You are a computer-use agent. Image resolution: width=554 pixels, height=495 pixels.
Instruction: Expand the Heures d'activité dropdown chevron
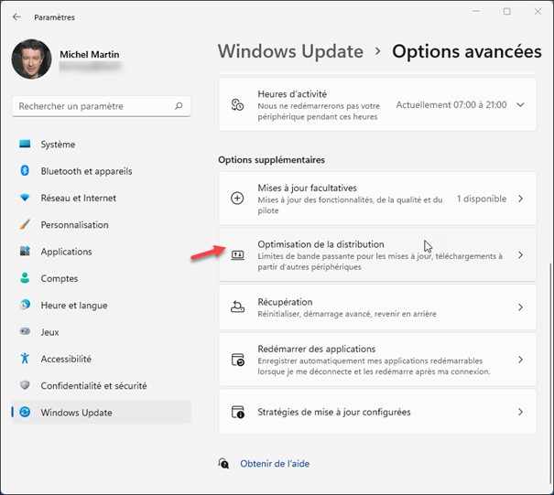(x=520, y=105)
